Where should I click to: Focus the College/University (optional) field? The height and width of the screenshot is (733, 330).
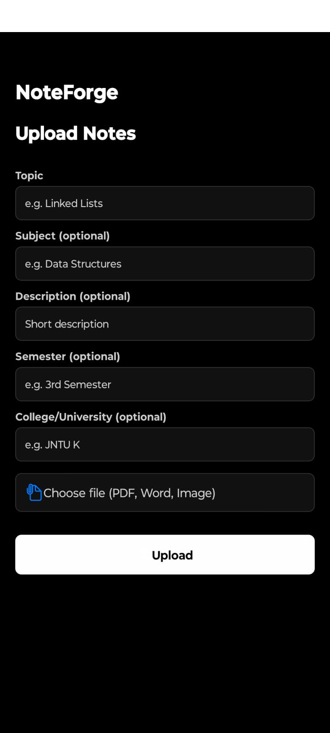pyautogui.click(x=165, y=444)
